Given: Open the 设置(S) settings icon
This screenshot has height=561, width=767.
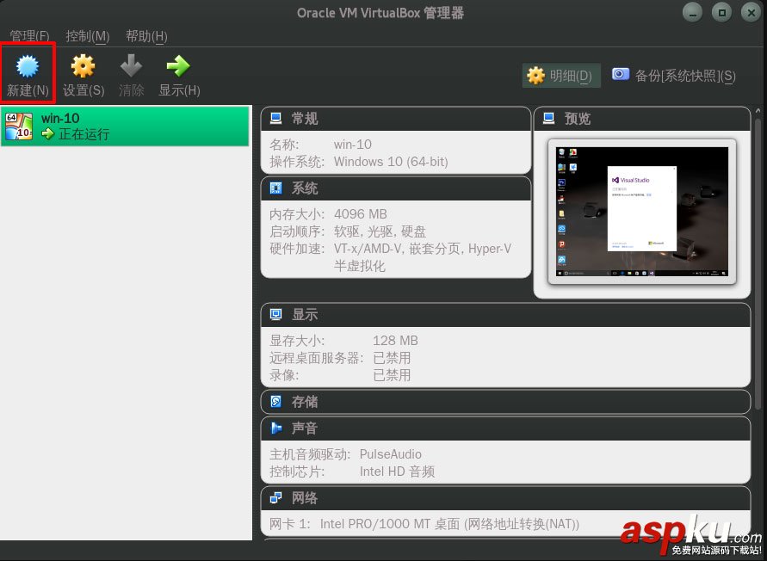Looking at the screenshot, I should click(82, 65).
